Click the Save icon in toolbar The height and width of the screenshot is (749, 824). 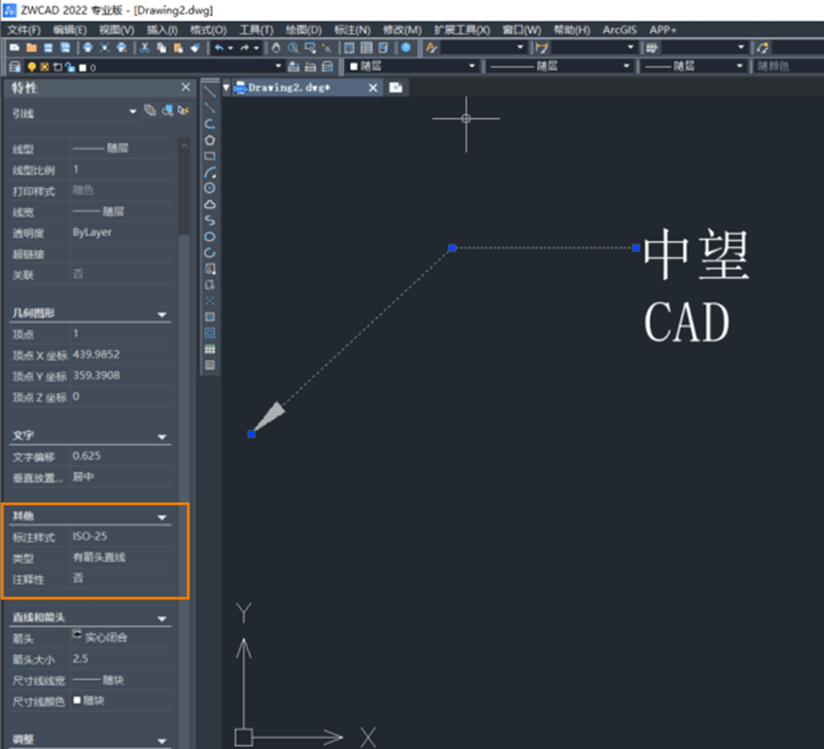click(48, 47)
